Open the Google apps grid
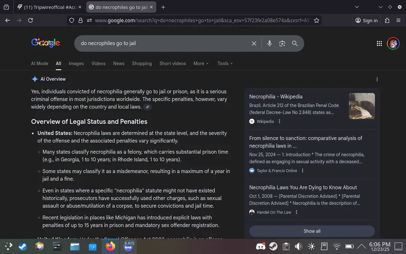Screen dimensions: 406x254 pyautogui.click(x=379, y=44)
